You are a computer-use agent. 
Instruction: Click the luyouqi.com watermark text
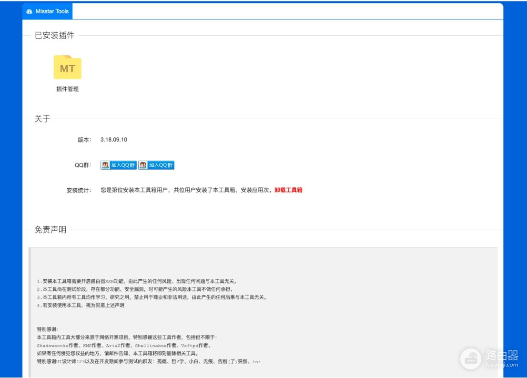tap(501, 365)
